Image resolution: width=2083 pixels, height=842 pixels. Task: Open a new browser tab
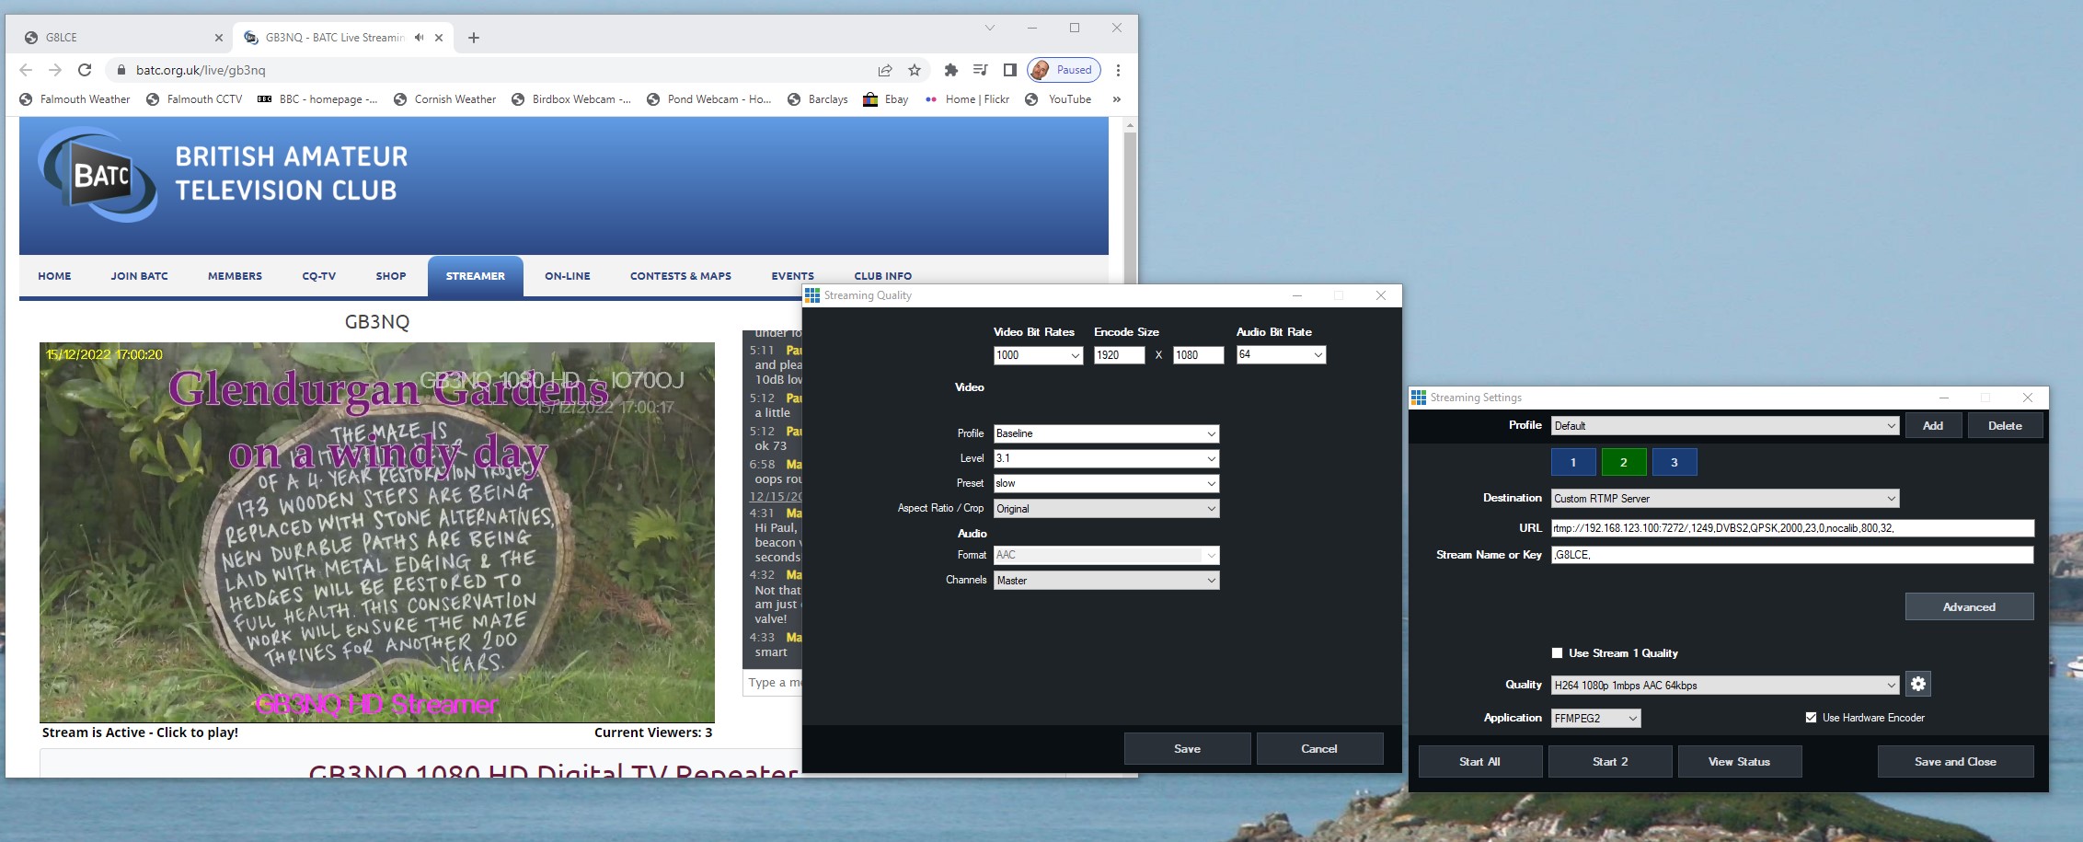(x=474, y=38)
